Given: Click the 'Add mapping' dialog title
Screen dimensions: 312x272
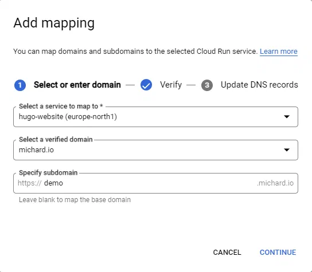Looking at the screenshot, I should tap(54, 23).
